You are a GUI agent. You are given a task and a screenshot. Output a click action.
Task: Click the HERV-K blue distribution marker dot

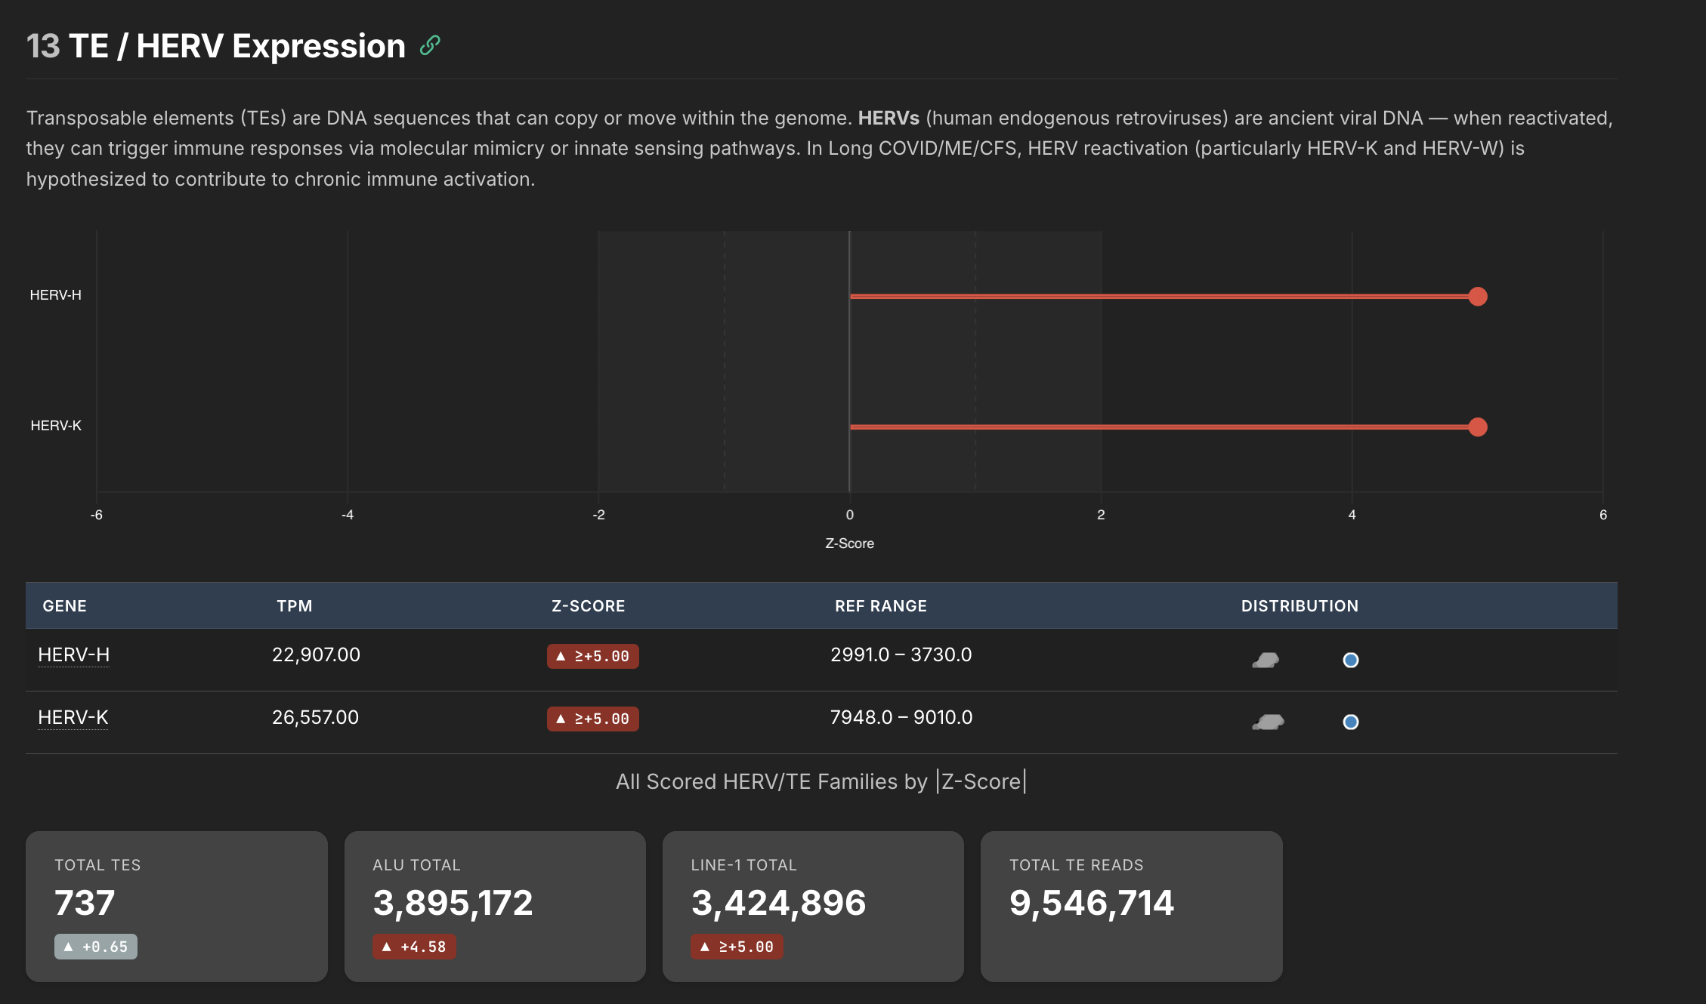pyautogui.click(x=1350, y=722)
